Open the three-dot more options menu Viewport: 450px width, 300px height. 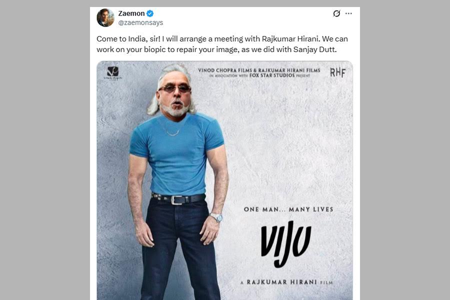coord(348,13)
